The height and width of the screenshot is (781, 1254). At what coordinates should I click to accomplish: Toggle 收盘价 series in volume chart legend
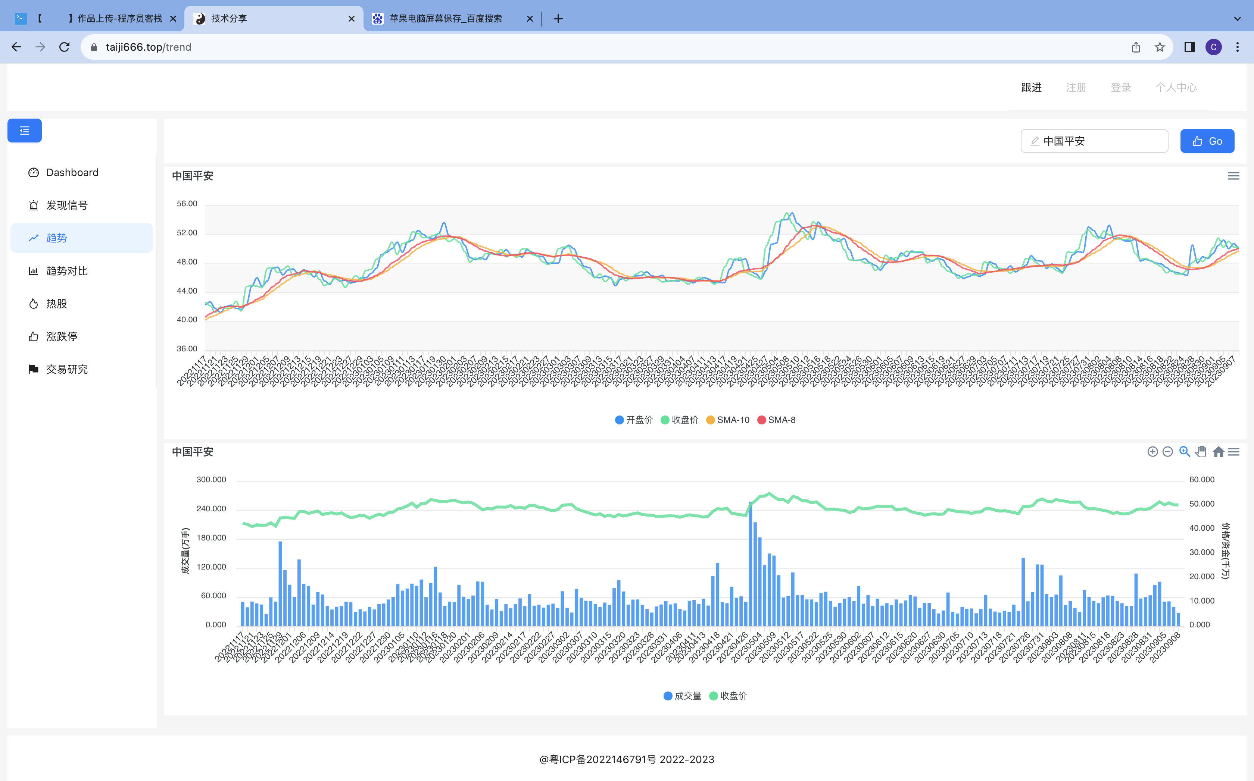coord(728,696)
